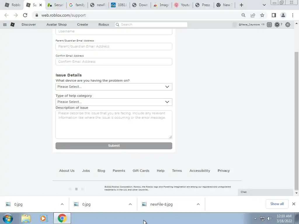Bookmark this page with the star icon
Viewport: 299px width, 224px height.
click(262, 15)
